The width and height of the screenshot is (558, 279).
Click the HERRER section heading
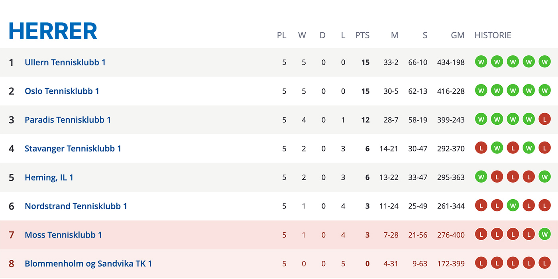click(53, 31)
